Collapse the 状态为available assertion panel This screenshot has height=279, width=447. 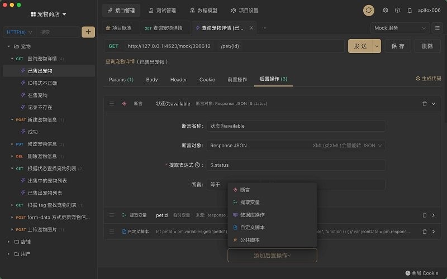tap(434, 103)
